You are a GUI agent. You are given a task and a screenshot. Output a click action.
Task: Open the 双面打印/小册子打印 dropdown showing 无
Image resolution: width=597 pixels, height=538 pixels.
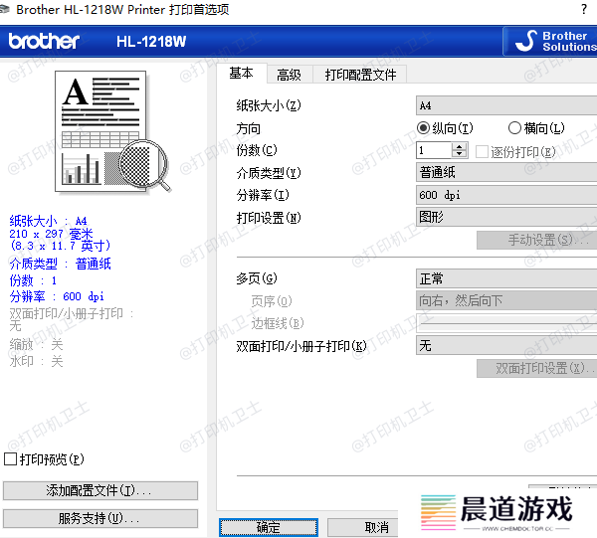pyautogui.click(x=506, y=345)
